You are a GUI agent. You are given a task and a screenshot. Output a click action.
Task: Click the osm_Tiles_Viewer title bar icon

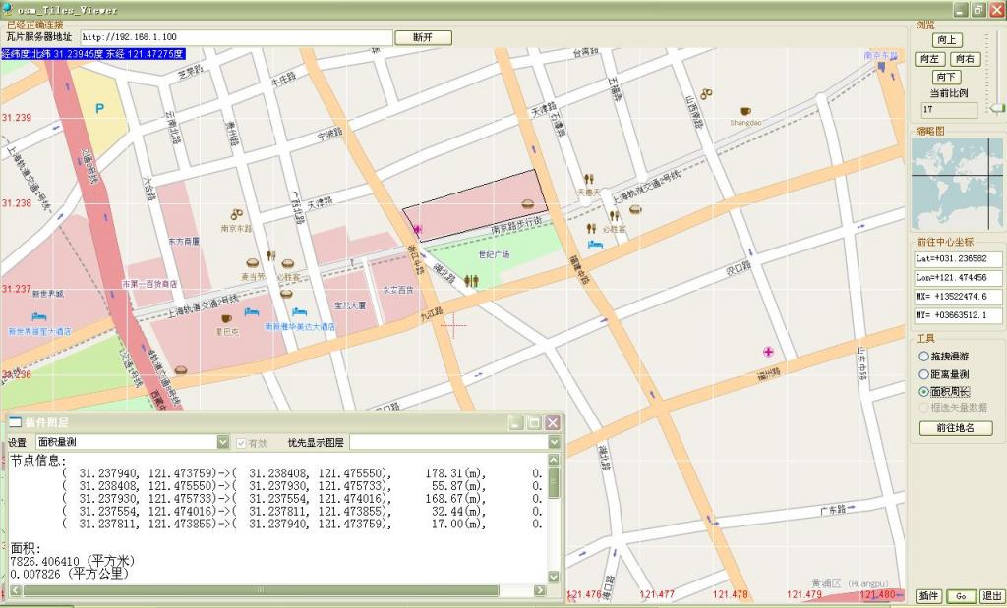pyautogui.click(x=8, y=8)
